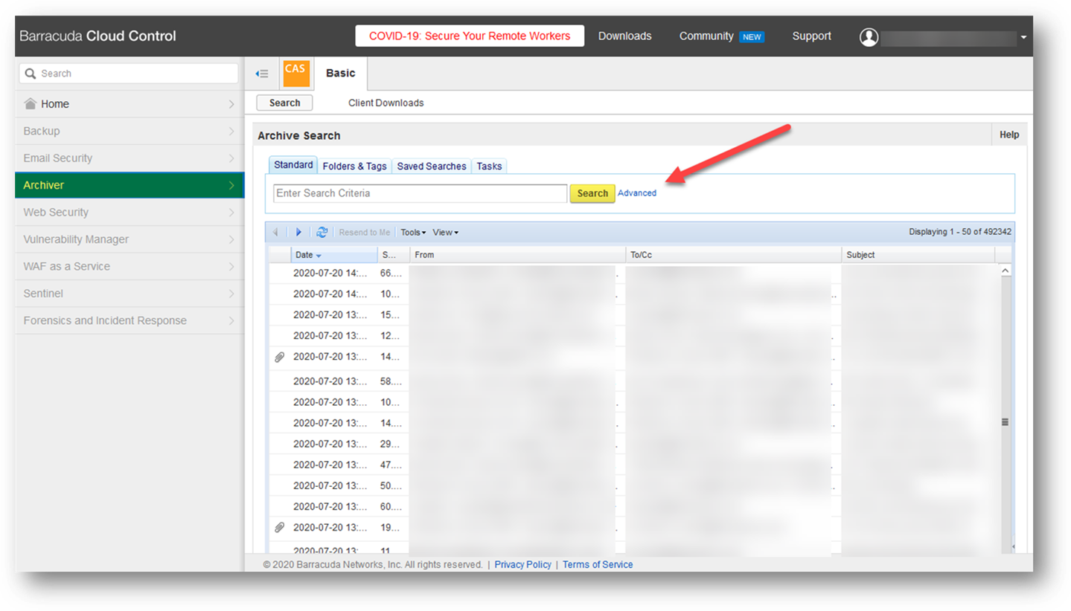1071x611 pixels.
Task: Sort by the Subject column header
Action: [918, 255]
